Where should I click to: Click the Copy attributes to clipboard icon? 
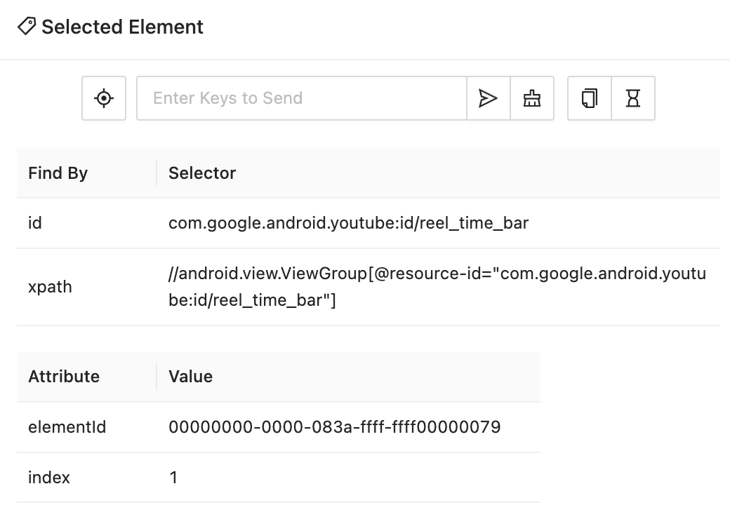590,98
